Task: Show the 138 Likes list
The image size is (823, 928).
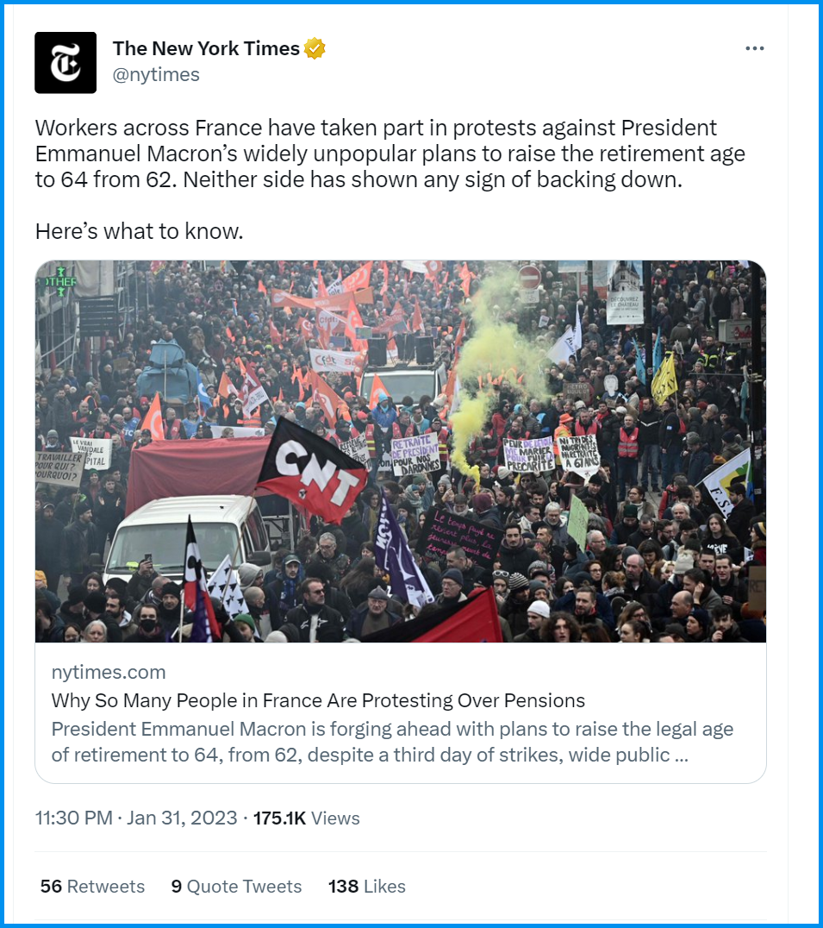Action: click(x=366, y=887)
